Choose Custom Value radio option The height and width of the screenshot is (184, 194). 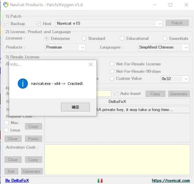[112, 78]
